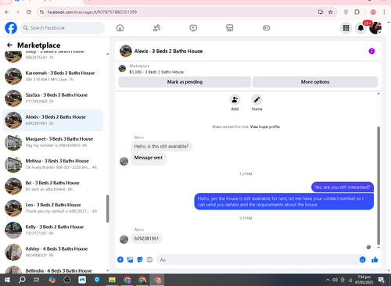Open Kareemah 3 Beds 2 Baths conversation
This screenshot has height=286, width=391.
click(x=52, y=77)
